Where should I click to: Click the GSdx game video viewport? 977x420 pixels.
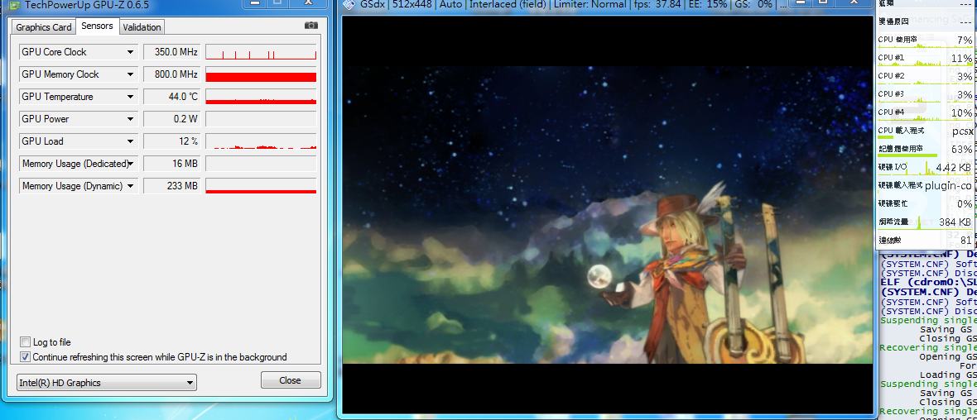[608, 215]
